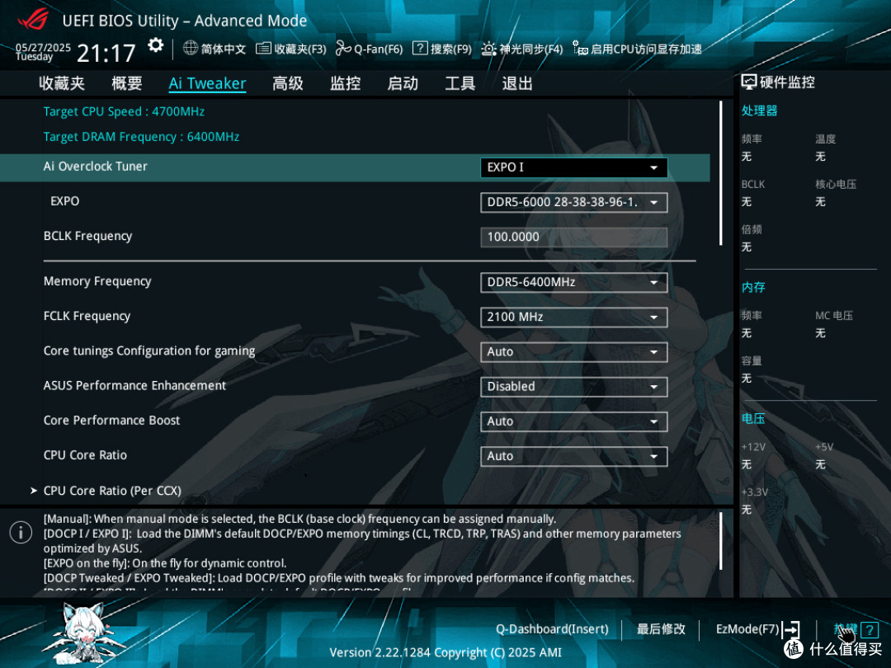This screenshot has width=891, height=668.
Task: Click the 内存 heading in hardware monitor
Action: (x=753, y=288)
